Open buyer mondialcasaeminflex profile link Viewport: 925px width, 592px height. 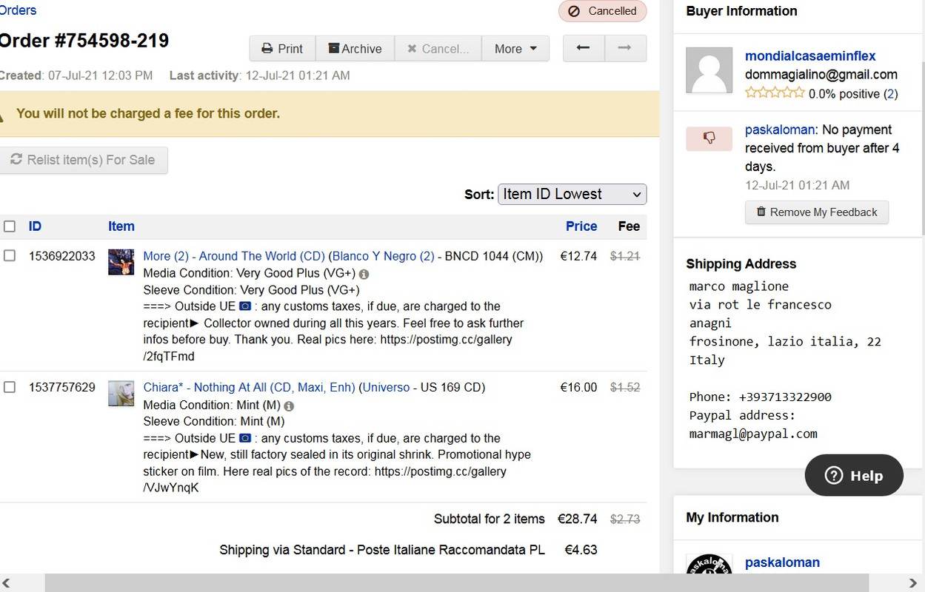pos(810,56)
